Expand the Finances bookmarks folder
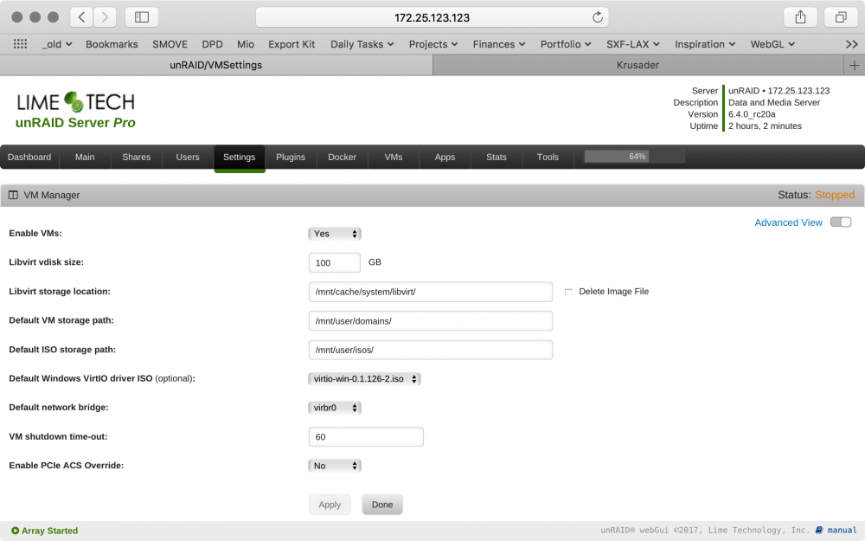Image resolution: width=865 pixels, height=541 pixels. 499,44
